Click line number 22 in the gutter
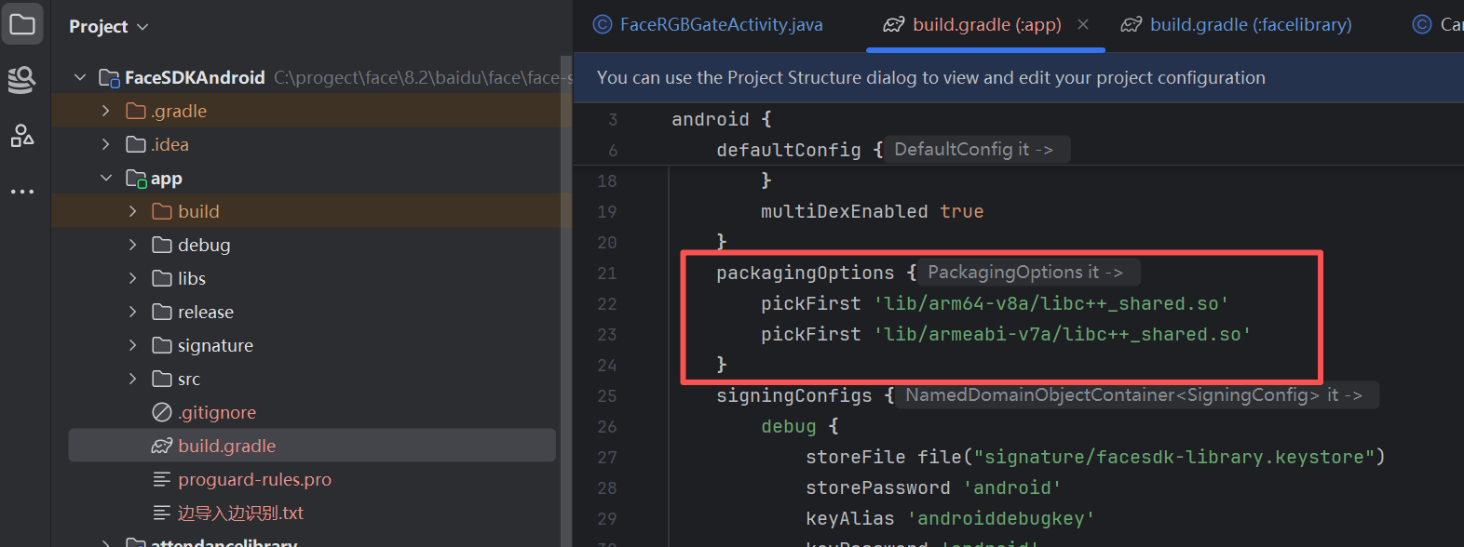 point(607,304)
